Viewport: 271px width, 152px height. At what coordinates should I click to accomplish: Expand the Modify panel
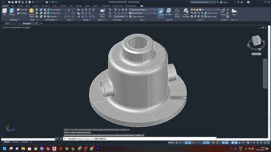[x=86, y=20]
